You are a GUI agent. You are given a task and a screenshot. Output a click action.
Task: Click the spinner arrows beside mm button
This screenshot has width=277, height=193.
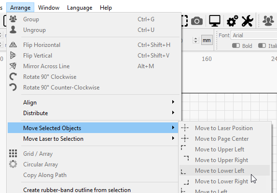pos(195,40)
